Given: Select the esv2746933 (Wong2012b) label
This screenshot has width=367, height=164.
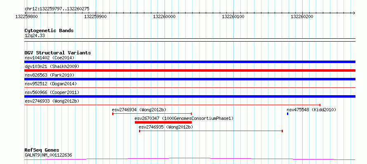Looking at the screenshot, I should 52,101.
